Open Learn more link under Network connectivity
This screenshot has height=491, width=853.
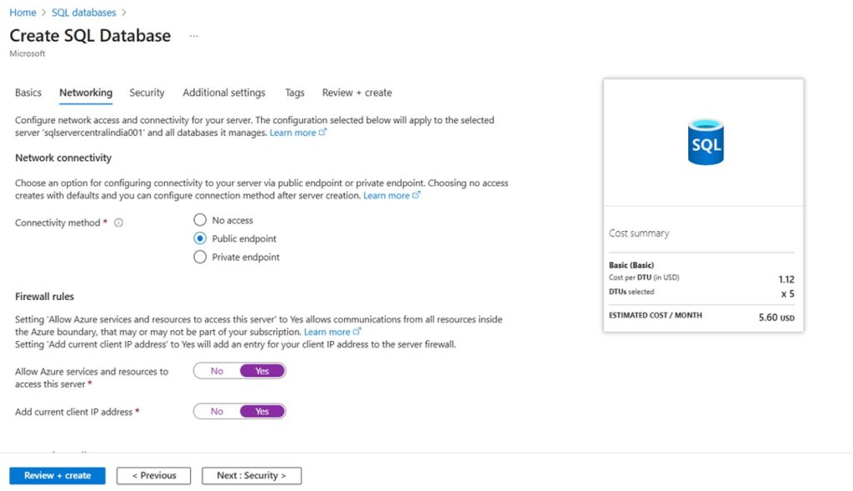[392, 195]
